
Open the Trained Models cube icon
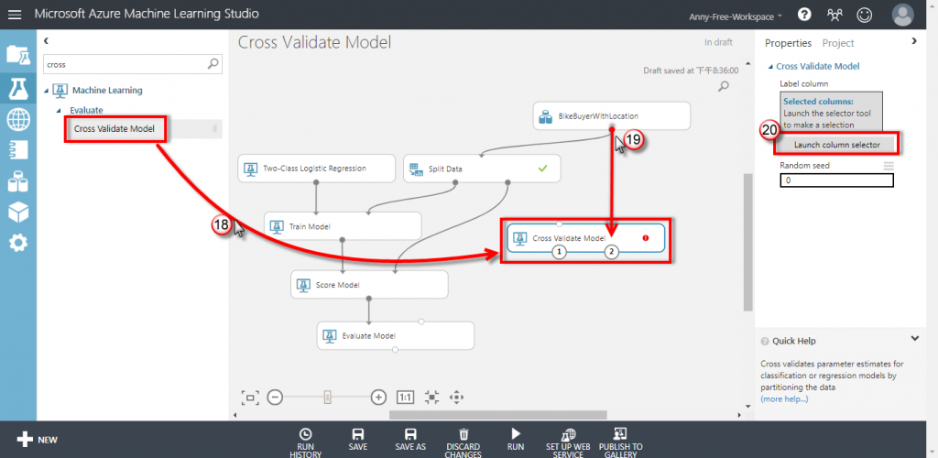pyautogui.click(x=18, y=211)
